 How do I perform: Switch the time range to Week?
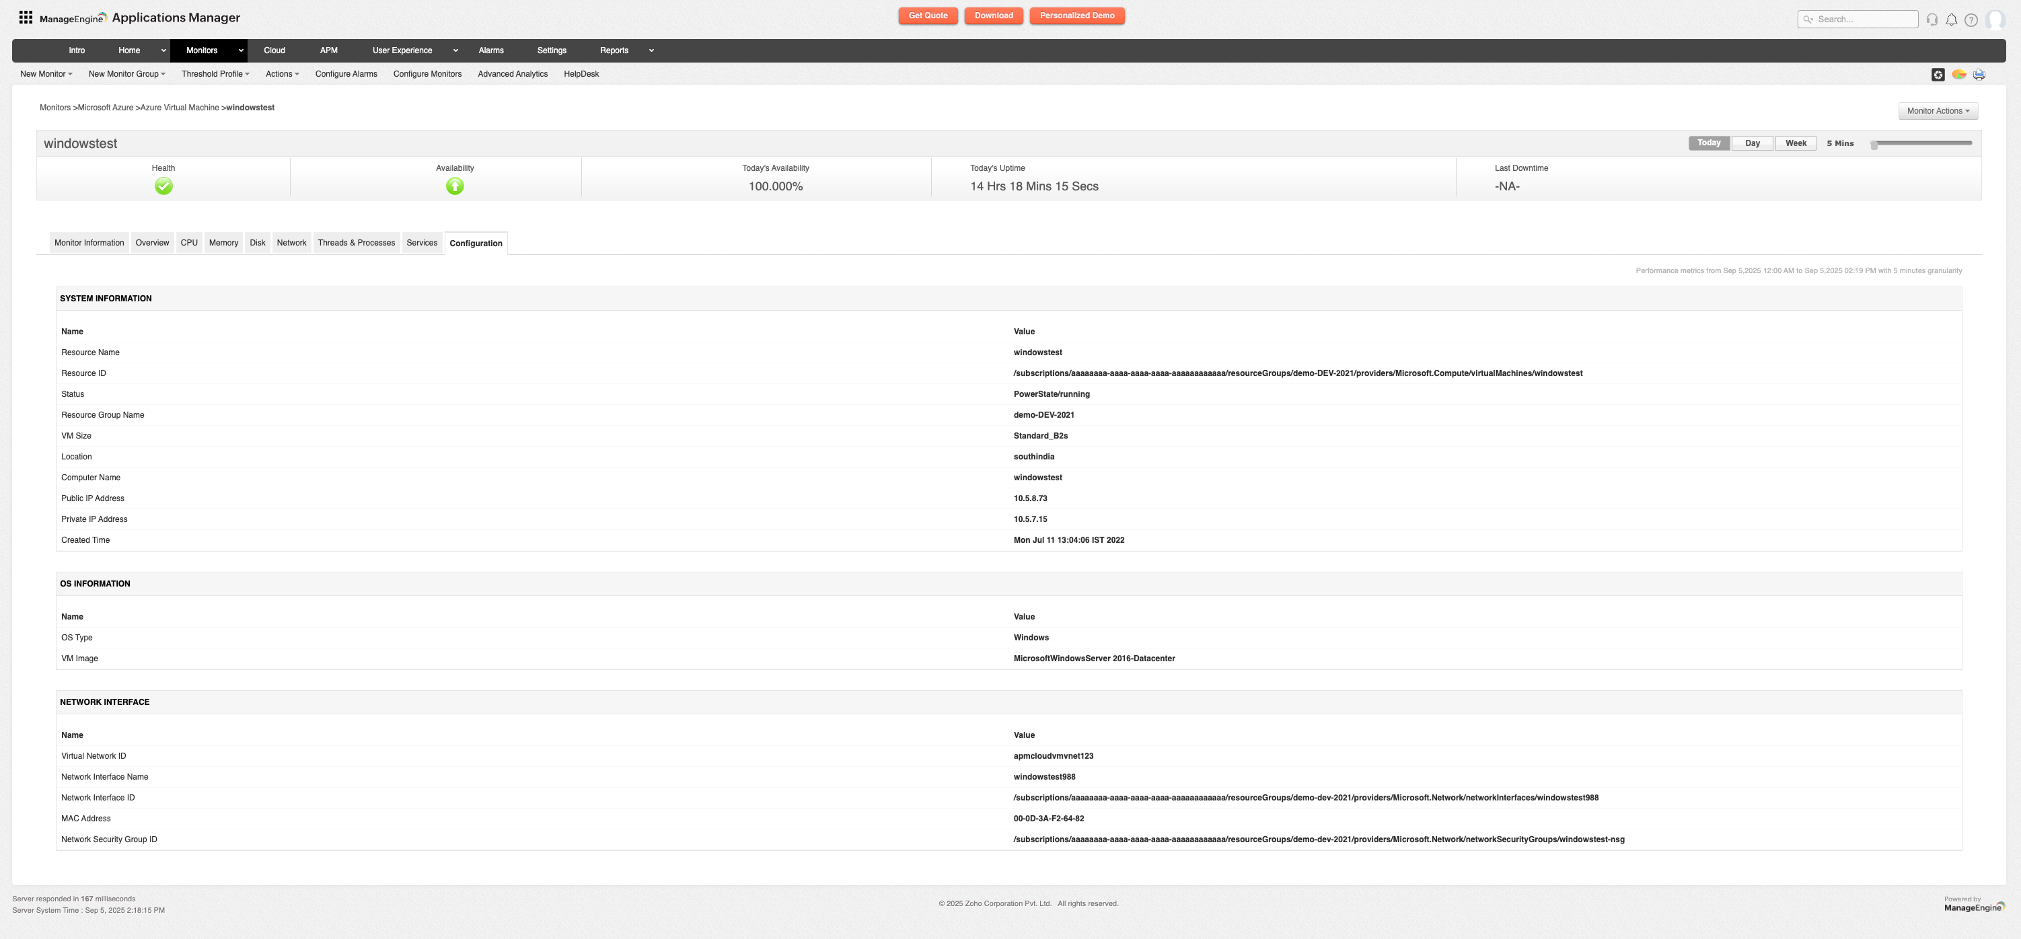click(1795, 143)
